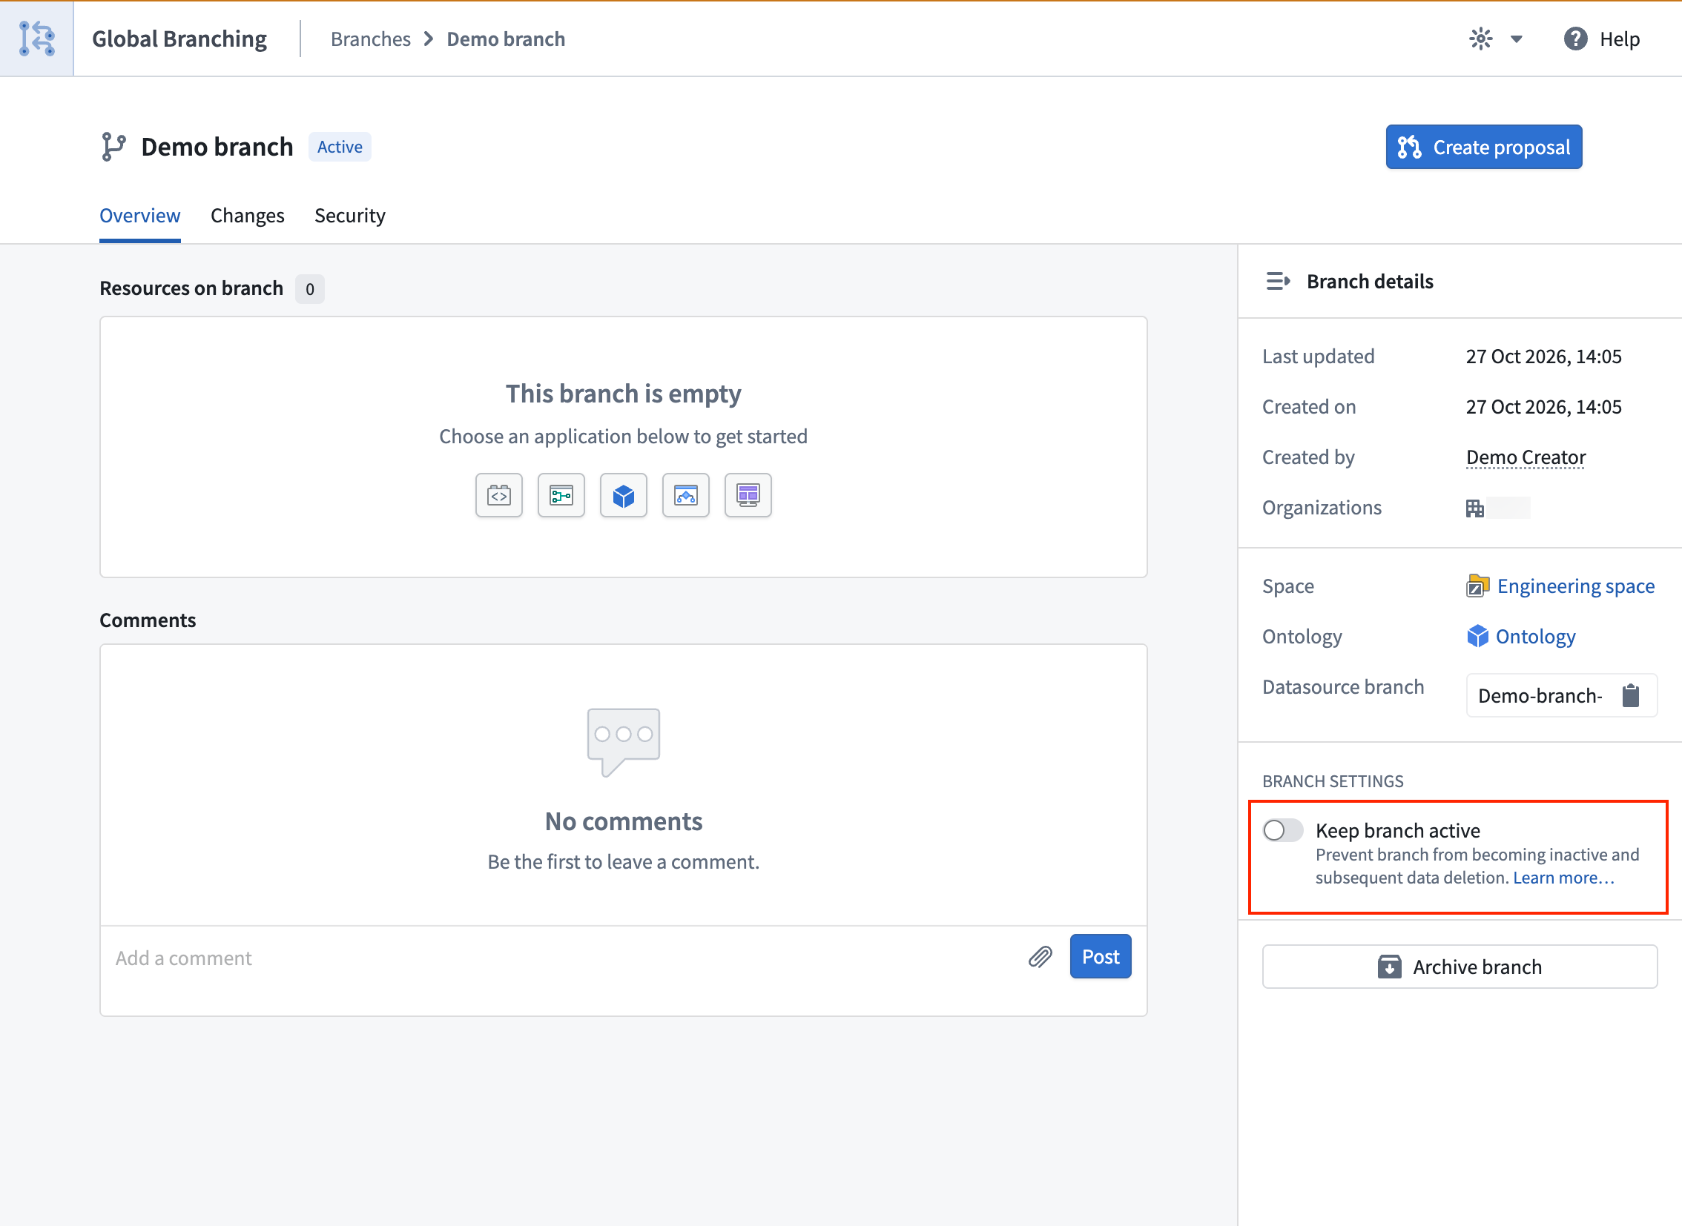Switch to the Changes tab

pos(247,216)
